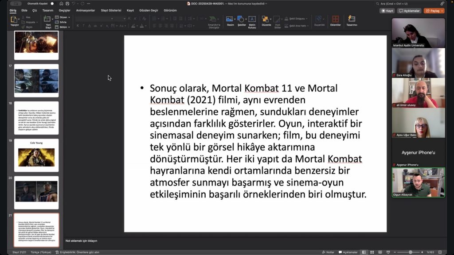Select slide 17 thumbnail
The image size is (454, 255).
tap(36, 81)
